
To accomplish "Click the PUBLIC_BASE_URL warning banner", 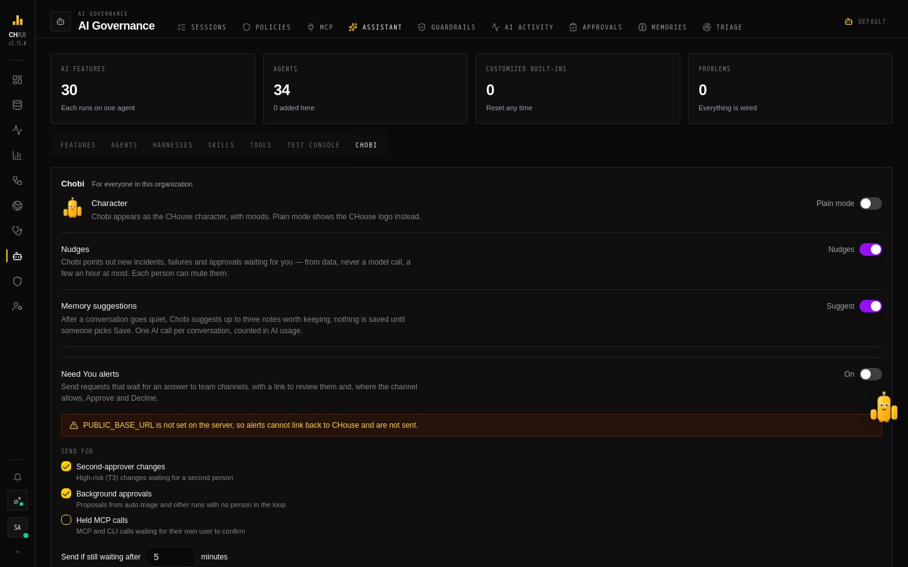I will pos(472,425).
